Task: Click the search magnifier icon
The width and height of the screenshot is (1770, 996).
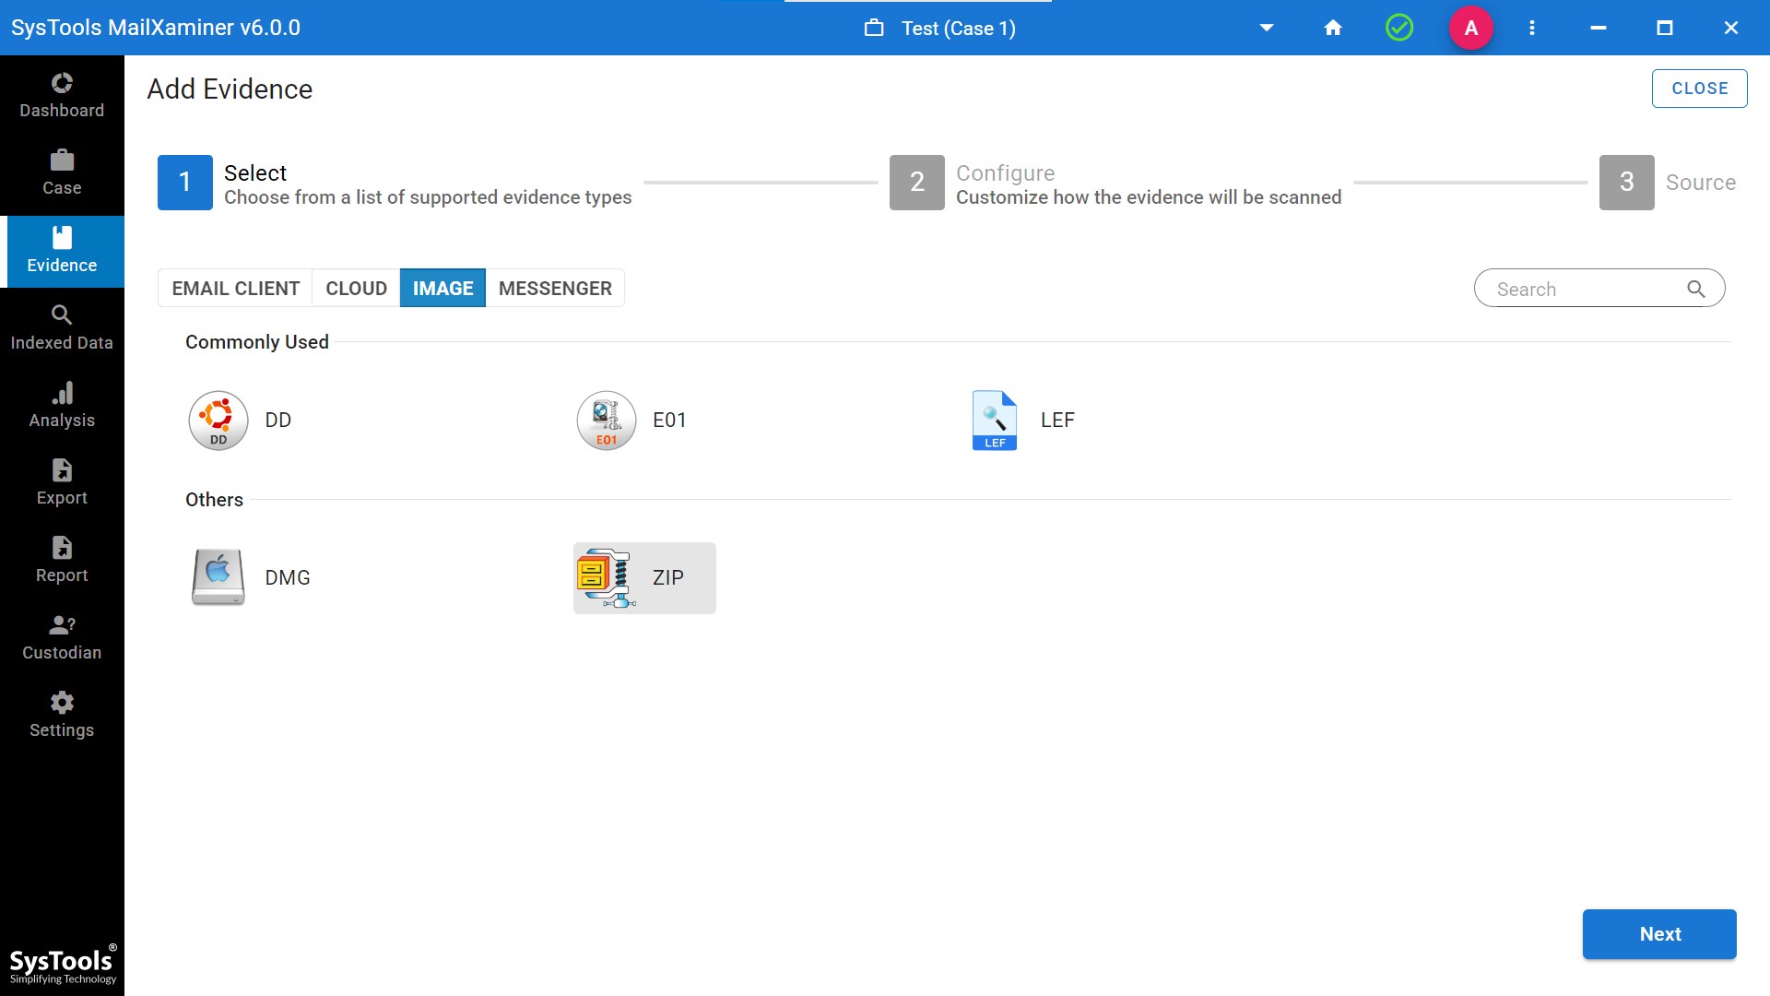Action: [1696, 288]
